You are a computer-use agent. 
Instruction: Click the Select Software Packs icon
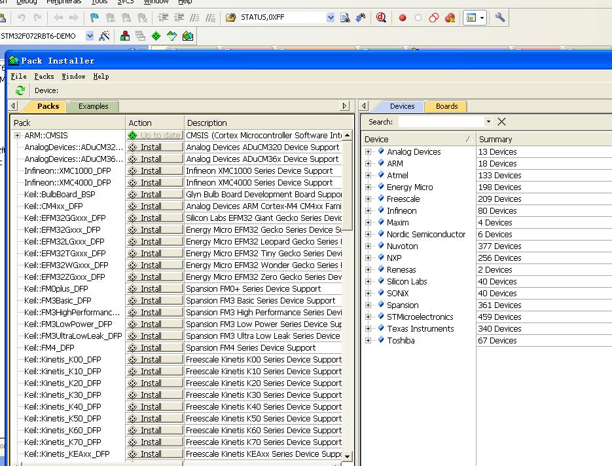[171, 36]
